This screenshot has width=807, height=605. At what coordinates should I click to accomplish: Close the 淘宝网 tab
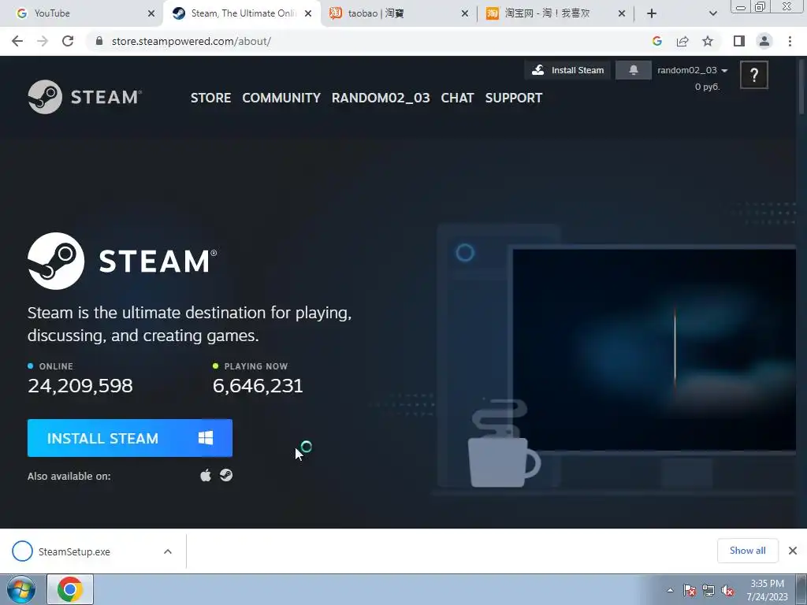point(622,13)
